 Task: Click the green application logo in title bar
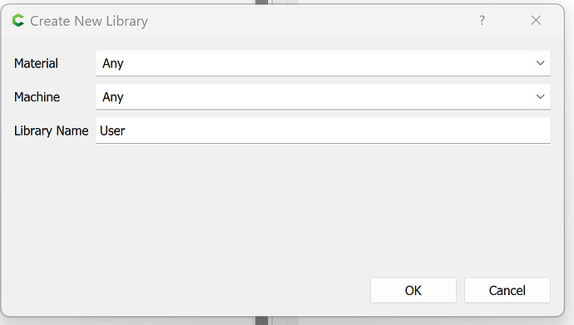click(18, 21)
